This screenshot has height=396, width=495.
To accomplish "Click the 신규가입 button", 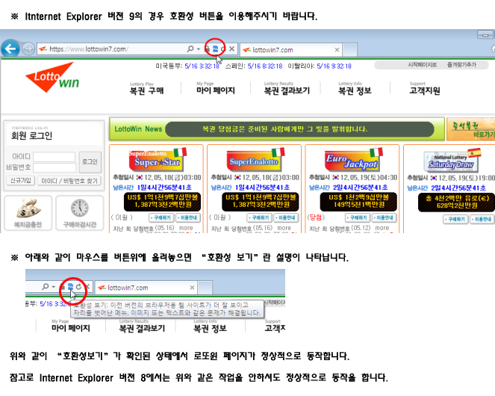I will point(20,181).
